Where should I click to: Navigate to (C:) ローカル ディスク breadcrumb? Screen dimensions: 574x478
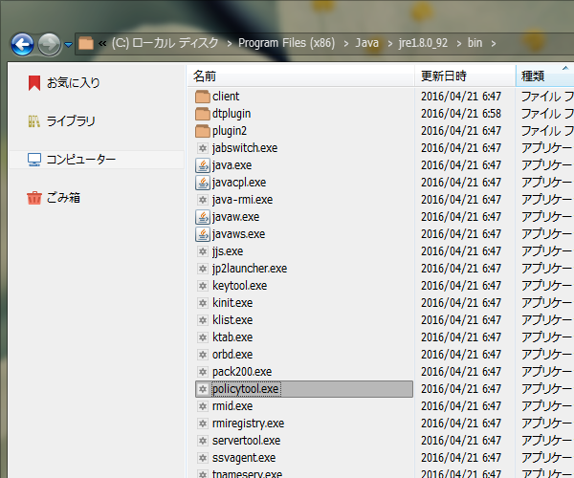coord(166,43)
